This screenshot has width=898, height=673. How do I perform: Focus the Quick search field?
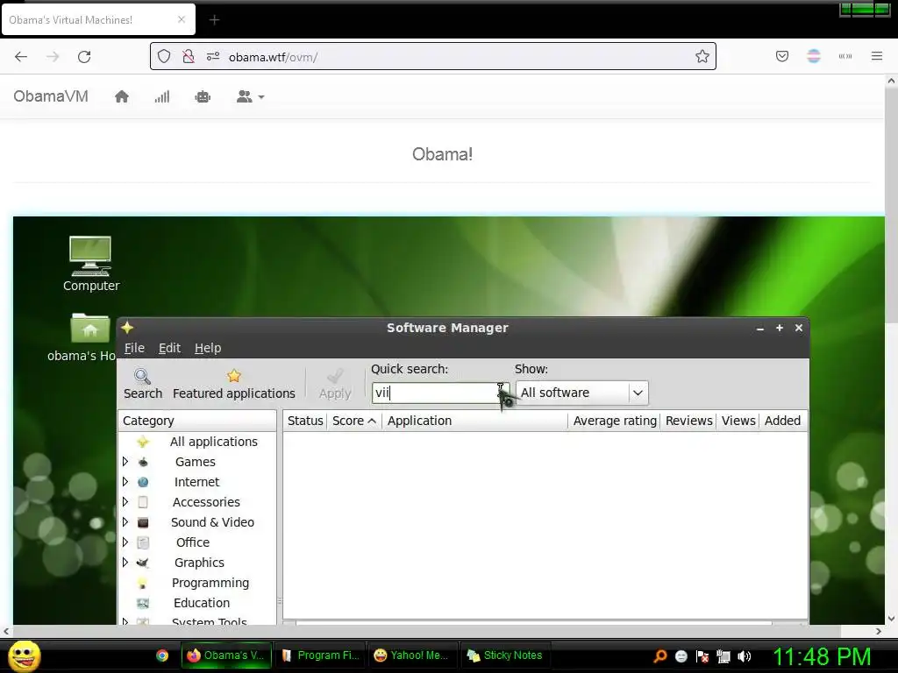pyautogui.click(x=440, y=393)
